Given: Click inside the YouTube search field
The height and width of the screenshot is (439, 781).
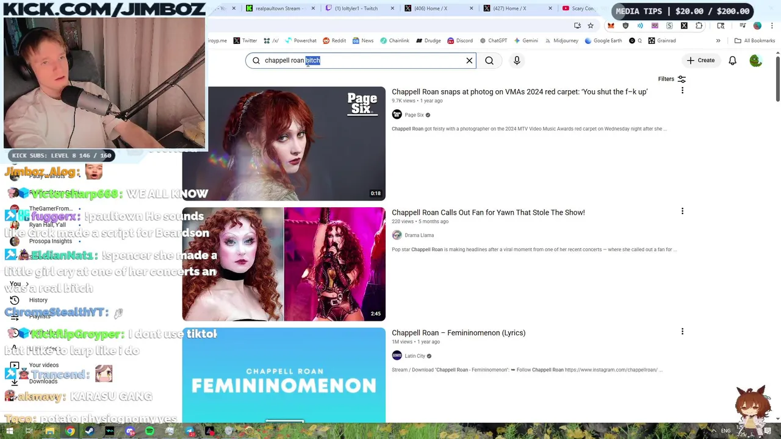Looking at the screenshot, I should [361, 60].
